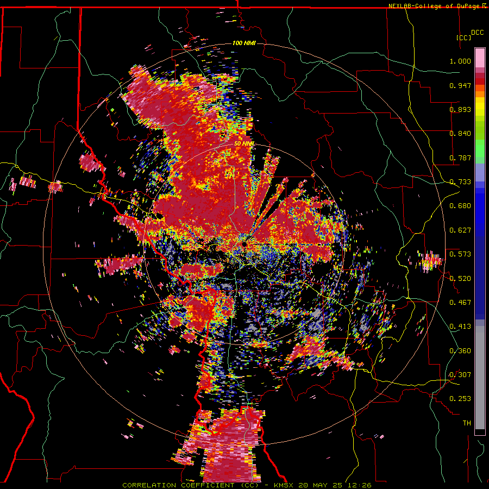Click the Correlation Coefficient KMSX timestamp caption
The width and height of the screenshot is (489, 489).
[x=247, y=485]
